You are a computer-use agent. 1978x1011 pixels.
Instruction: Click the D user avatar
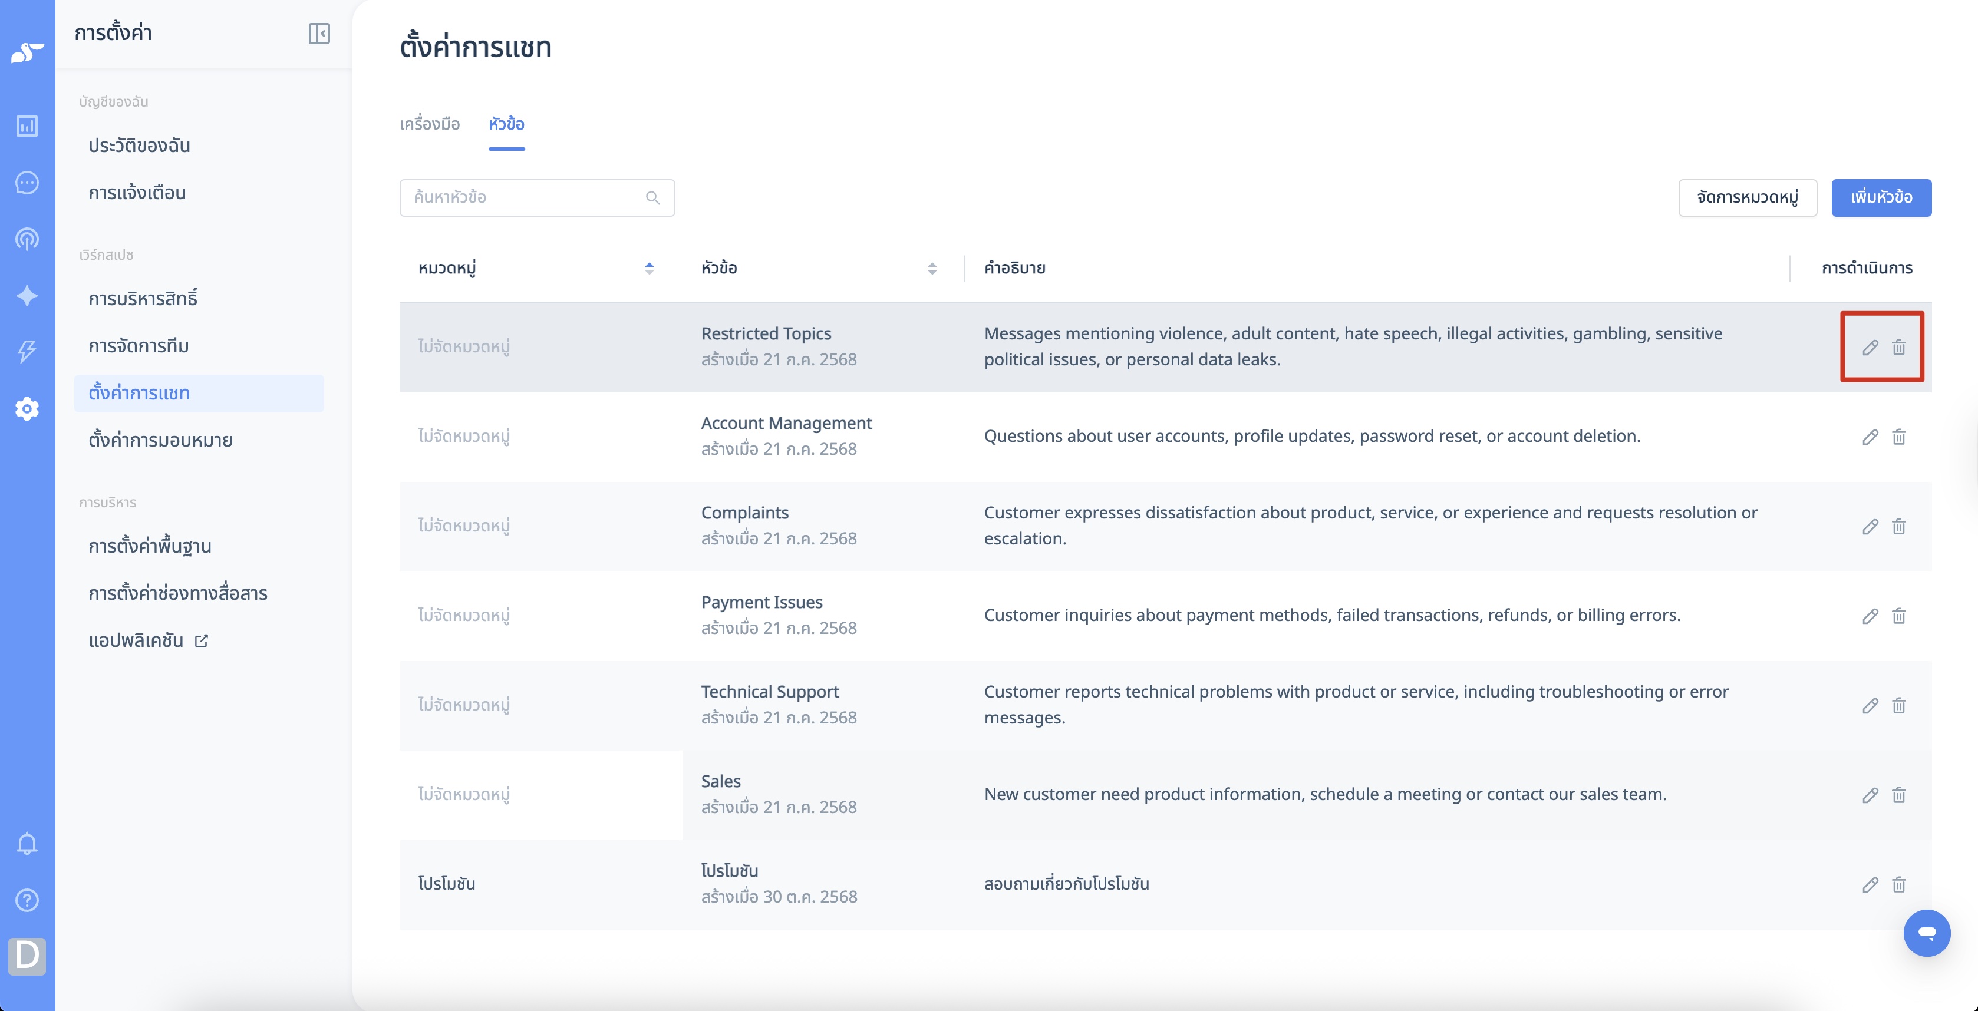click(x=27, y=956)
